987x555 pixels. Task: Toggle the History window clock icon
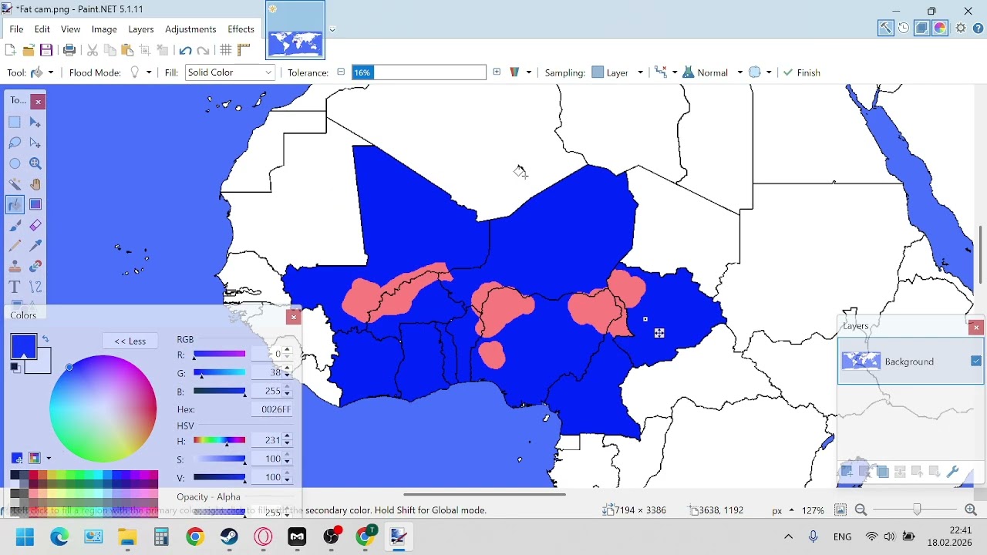click(x=904, y=29)
